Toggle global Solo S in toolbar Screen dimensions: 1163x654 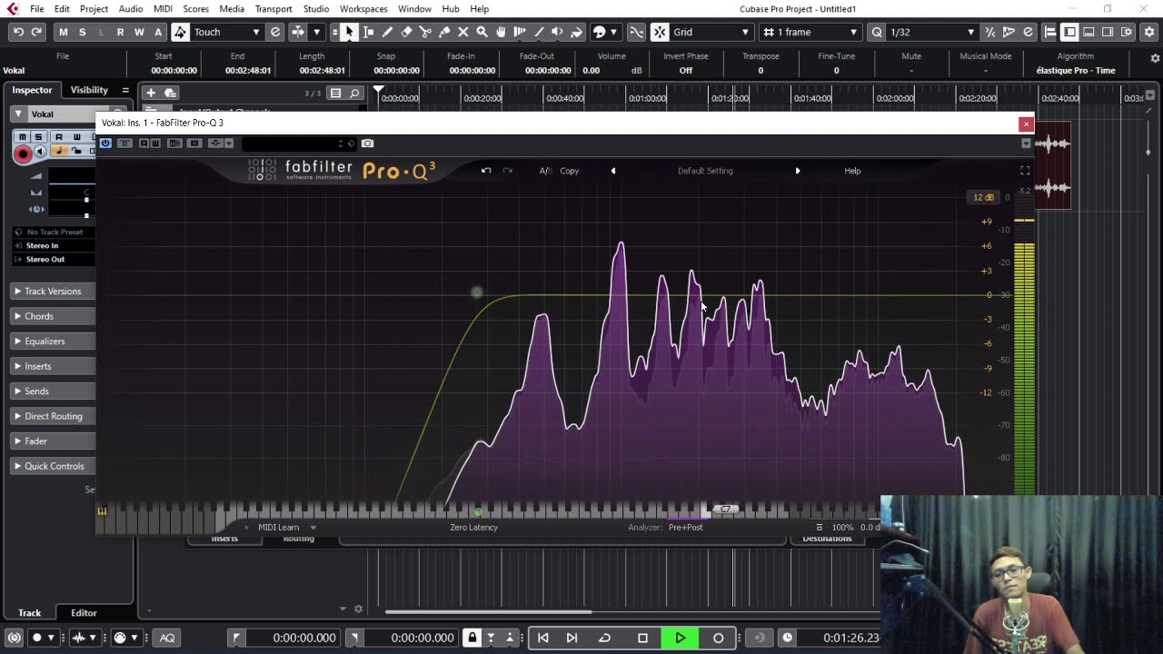82,32
